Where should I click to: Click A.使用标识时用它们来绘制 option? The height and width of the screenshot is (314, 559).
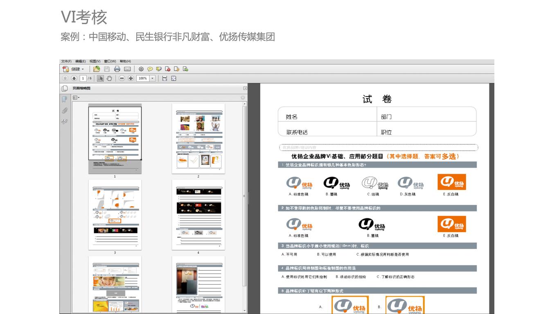(304, 277)
